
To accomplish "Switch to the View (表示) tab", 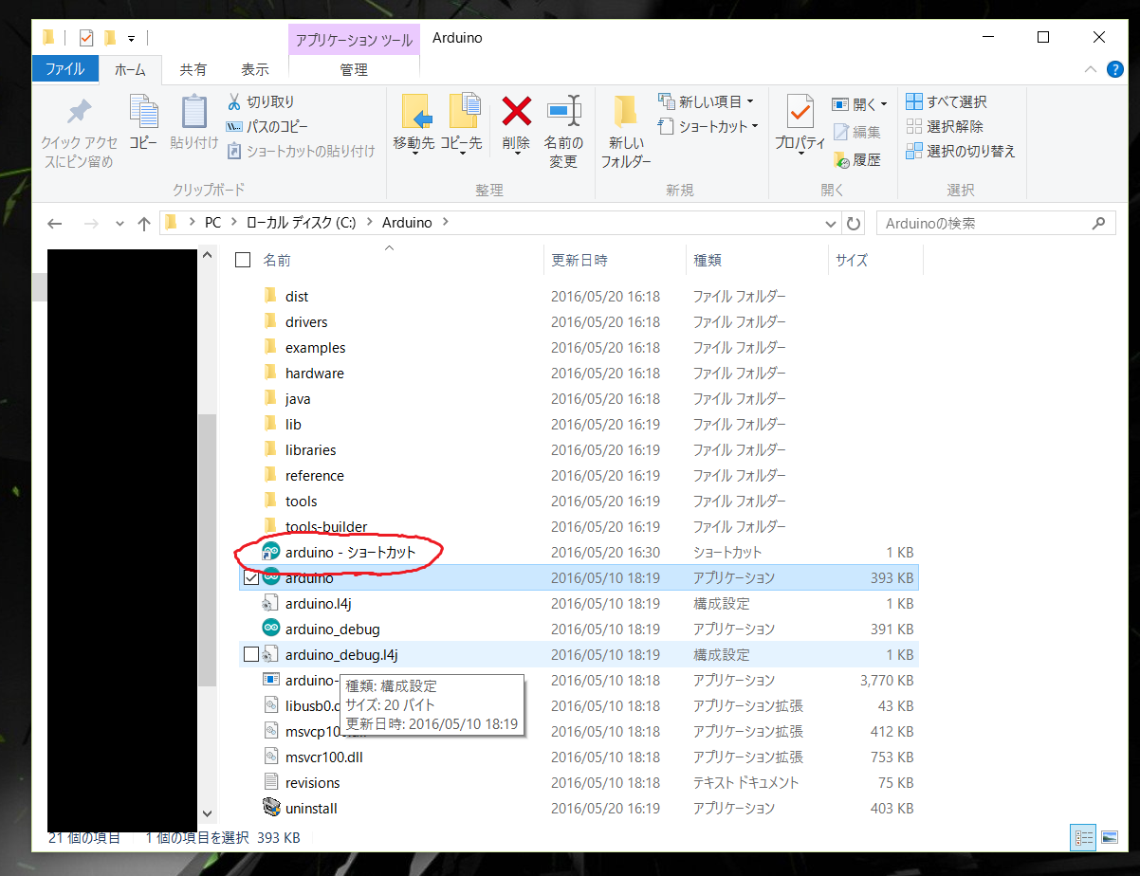I will coord(255,69).
